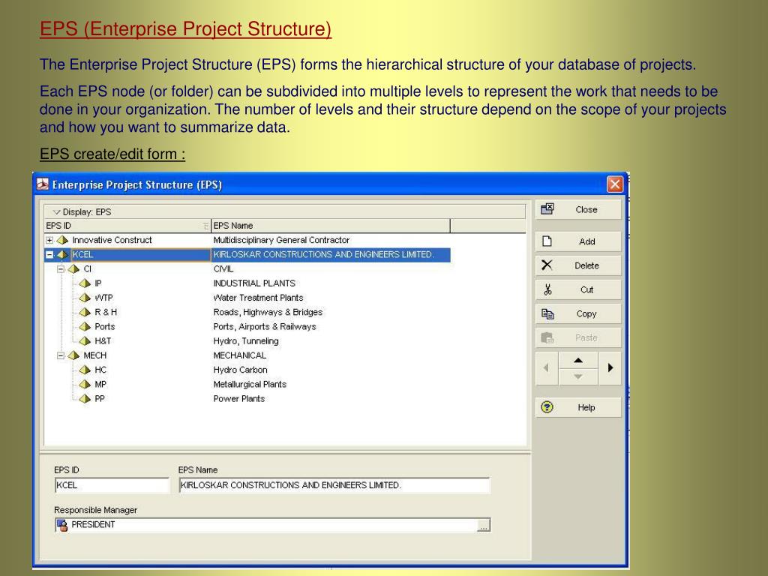Click the EPS Name input field
The image size is (768, 576).
click(334, 485)
